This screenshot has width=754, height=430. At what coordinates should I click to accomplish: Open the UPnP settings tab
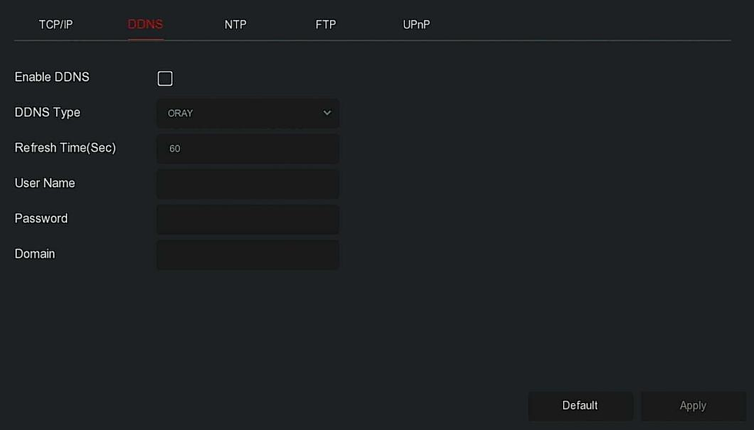pyautogui.click(x=416, y=25)
